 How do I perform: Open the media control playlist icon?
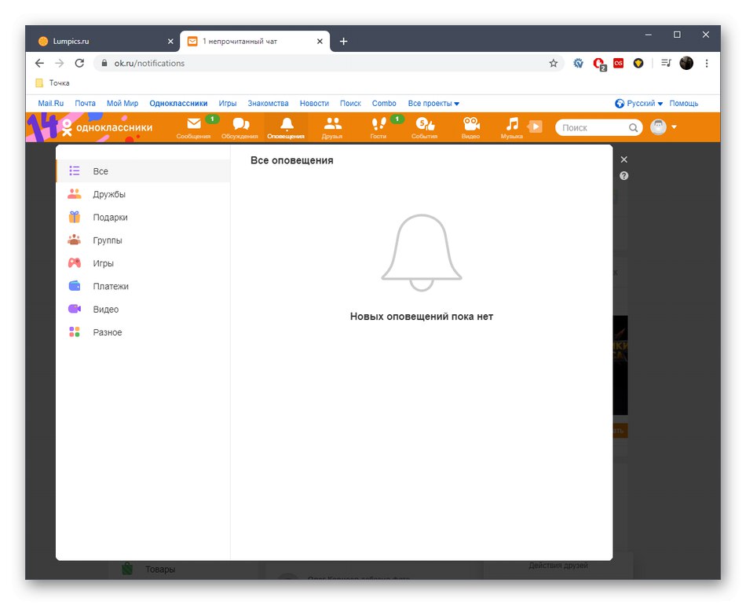(666, 63)
